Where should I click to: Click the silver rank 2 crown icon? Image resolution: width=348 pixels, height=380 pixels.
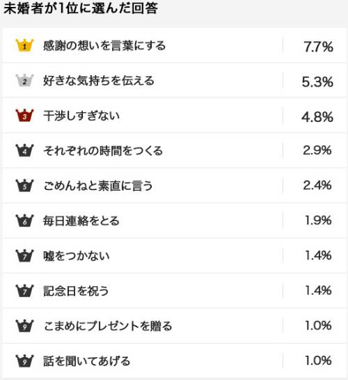[24, 80]
